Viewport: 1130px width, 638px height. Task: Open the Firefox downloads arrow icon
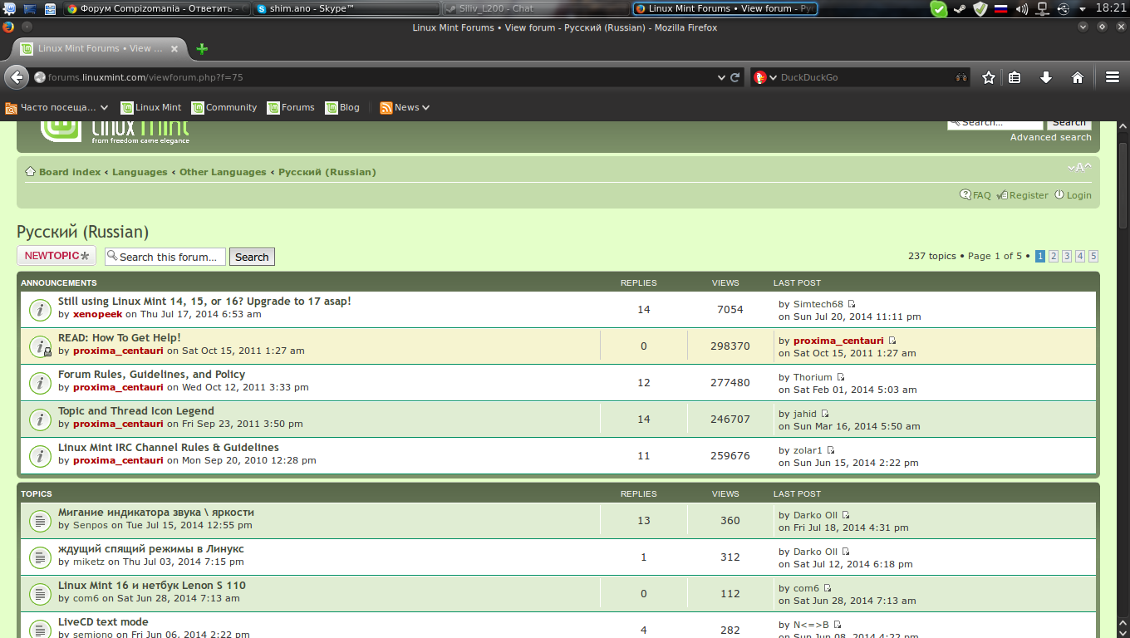(1046, 77)
